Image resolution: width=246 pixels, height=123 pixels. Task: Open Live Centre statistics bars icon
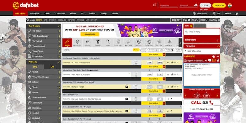tap(218, 60)
